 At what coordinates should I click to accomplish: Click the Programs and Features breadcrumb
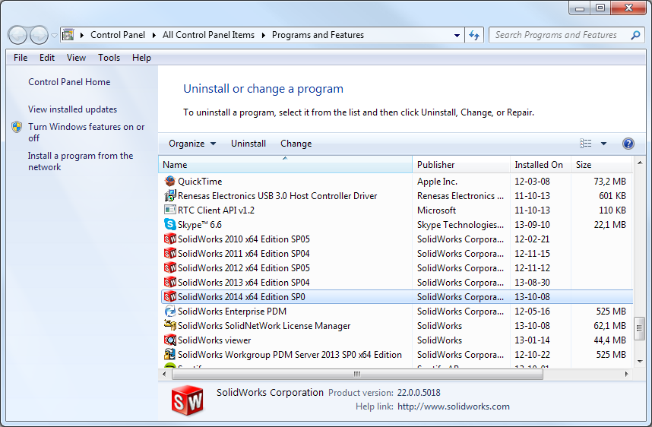[x=318, y=36]
